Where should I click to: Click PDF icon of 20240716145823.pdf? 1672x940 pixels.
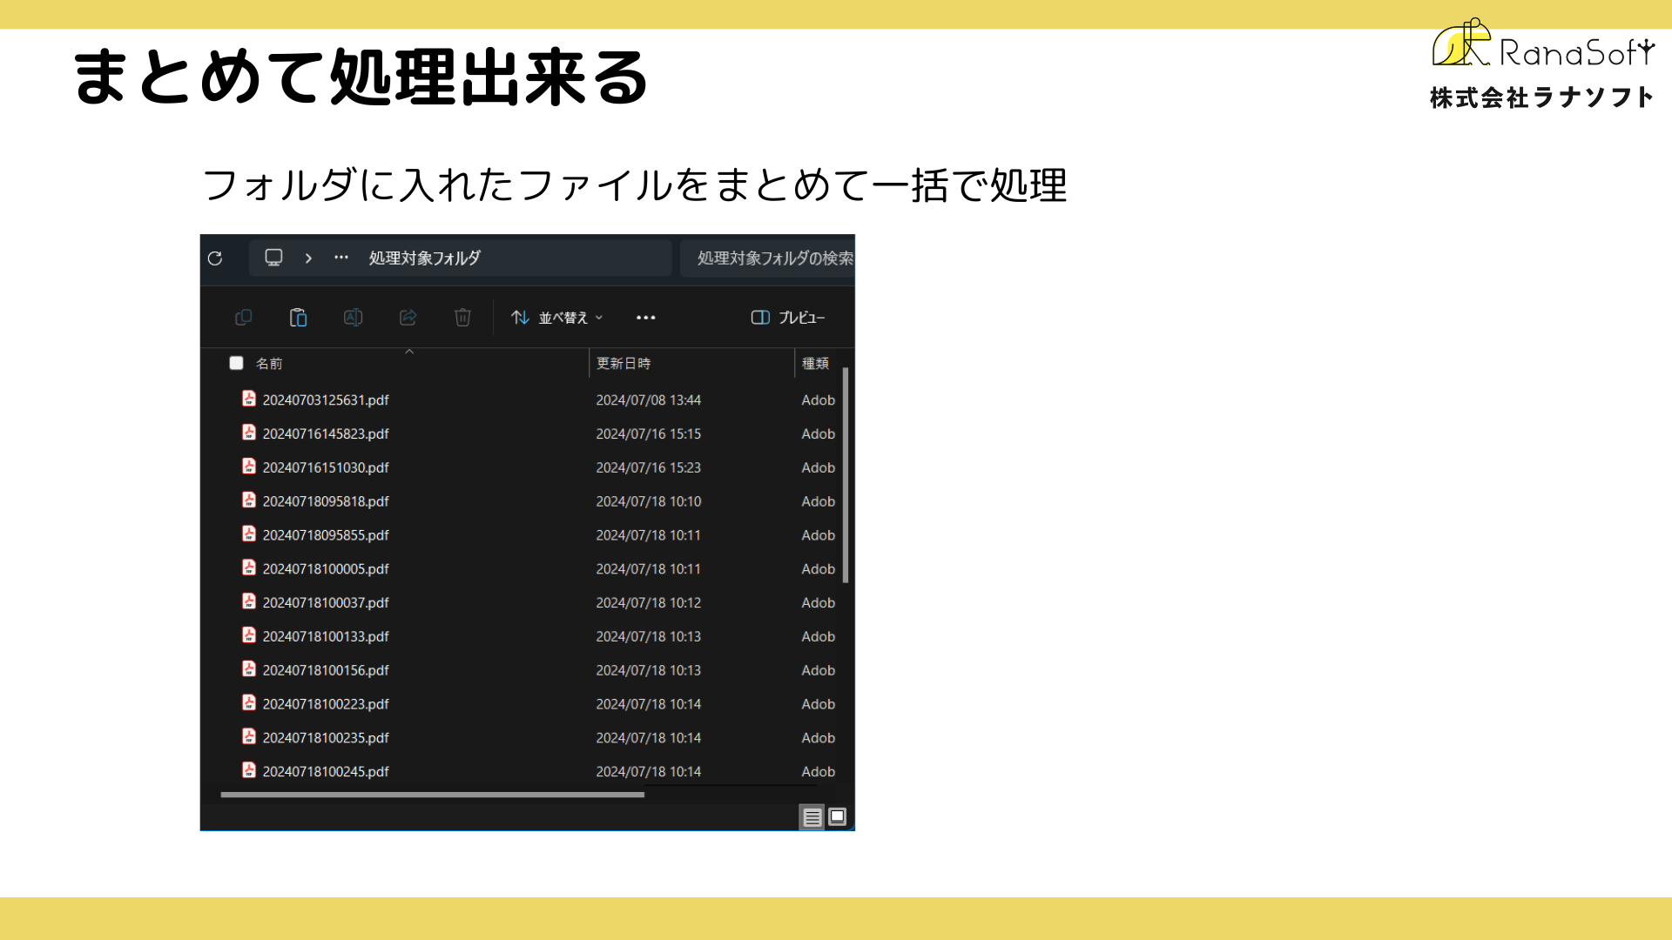(249, 433)
